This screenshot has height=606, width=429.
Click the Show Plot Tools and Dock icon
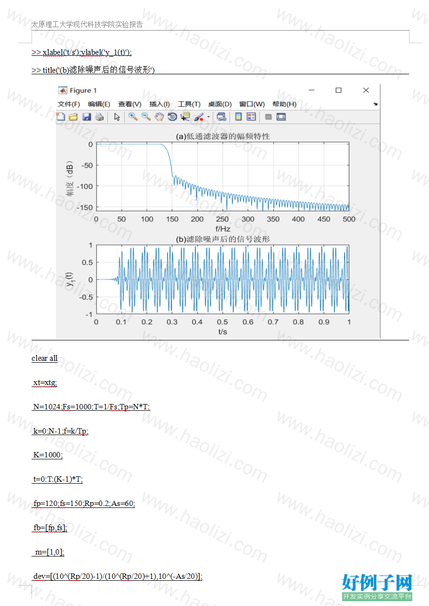[x=281, y=117]
